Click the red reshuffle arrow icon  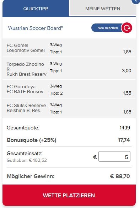[x=127, y=28]
